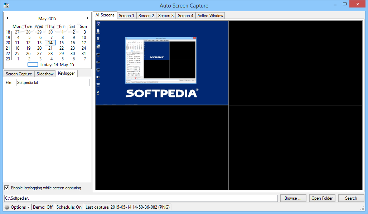Select May 14 in the calendar
368x214 pixels.
(50, 43)
